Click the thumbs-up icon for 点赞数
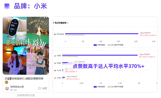This screenshot has height=98, width=161. [x=55, y=56]
